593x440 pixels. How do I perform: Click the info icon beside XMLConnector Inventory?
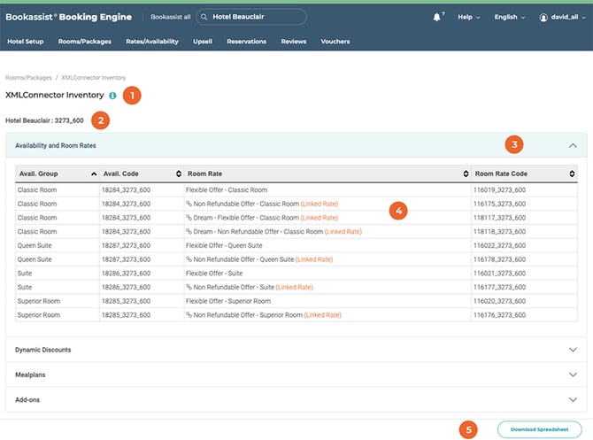(x=113, y=95)
